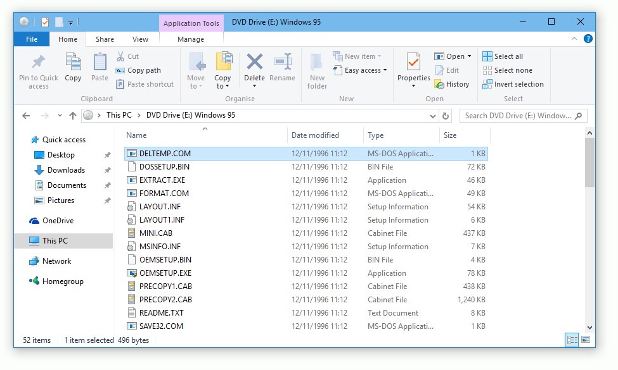Click Select none in ribbon
Image resolution: width=618 pixels, height=370 pixels.
(508, 70)
